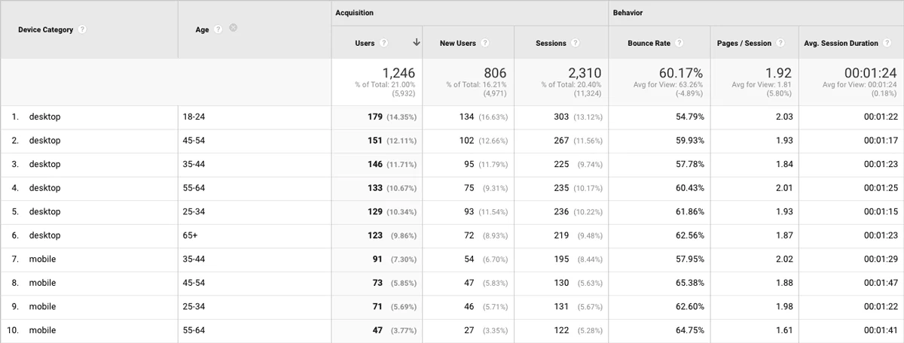
Task: Open help icon beside Age header
Action: tap(218, 29)
